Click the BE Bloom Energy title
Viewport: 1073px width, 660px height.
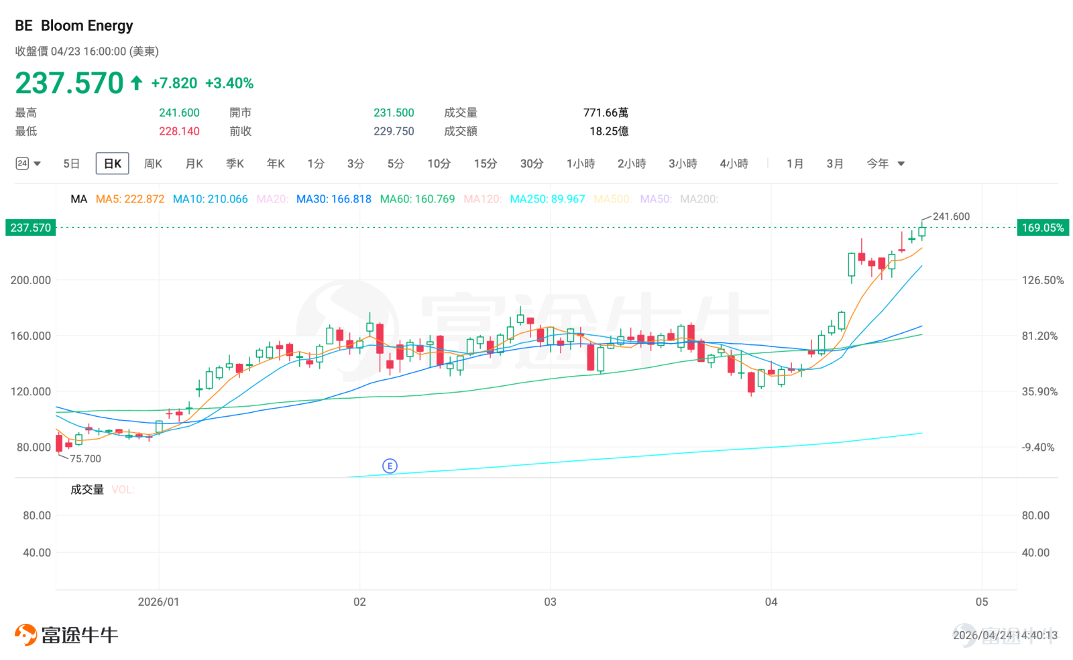click(x=74, y=25)
